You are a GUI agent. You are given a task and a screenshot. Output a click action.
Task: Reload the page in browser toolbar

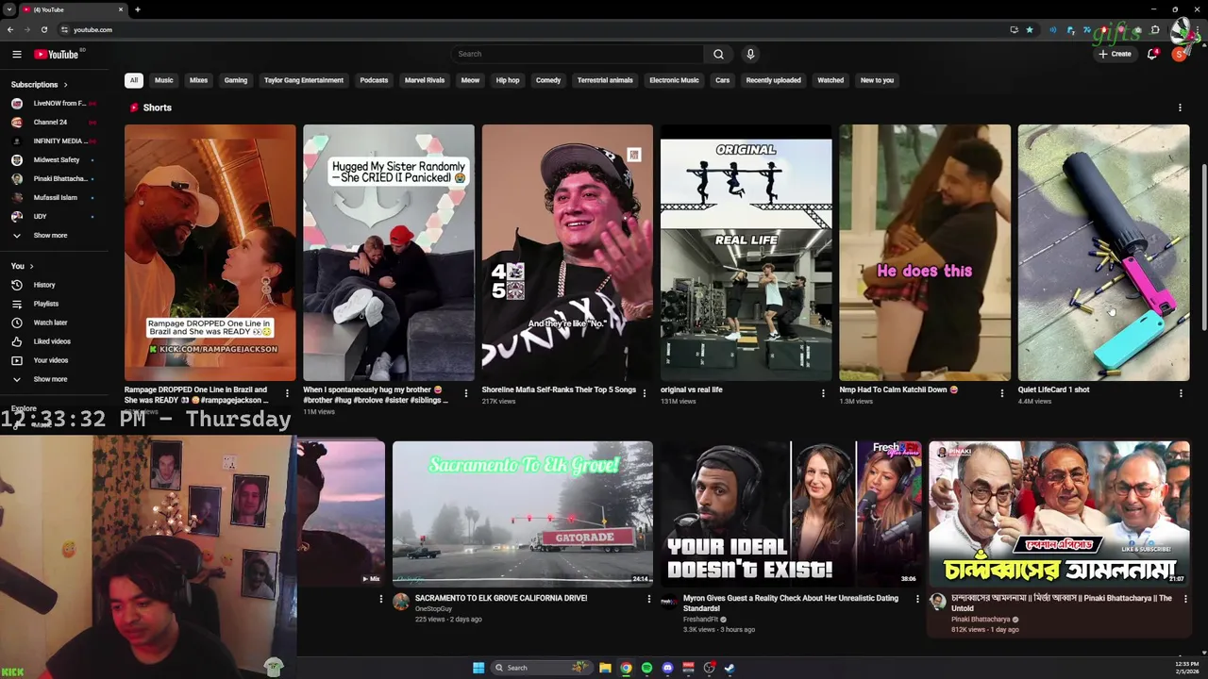(44, 29)
